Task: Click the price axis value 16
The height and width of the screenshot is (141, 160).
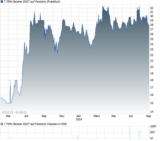Action: [152, 95]
